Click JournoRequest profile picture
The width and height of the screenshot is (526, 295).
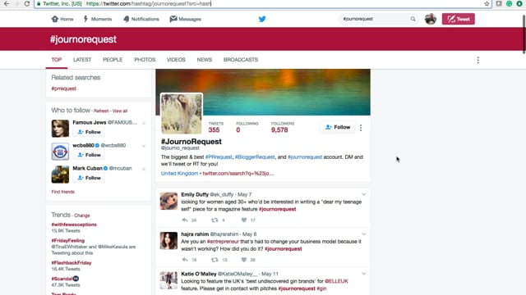coord(182,114)
